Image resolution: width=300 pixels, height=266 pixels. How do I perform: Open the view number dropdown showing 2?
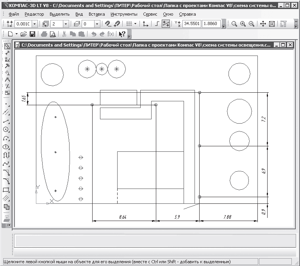click(66, 24)
